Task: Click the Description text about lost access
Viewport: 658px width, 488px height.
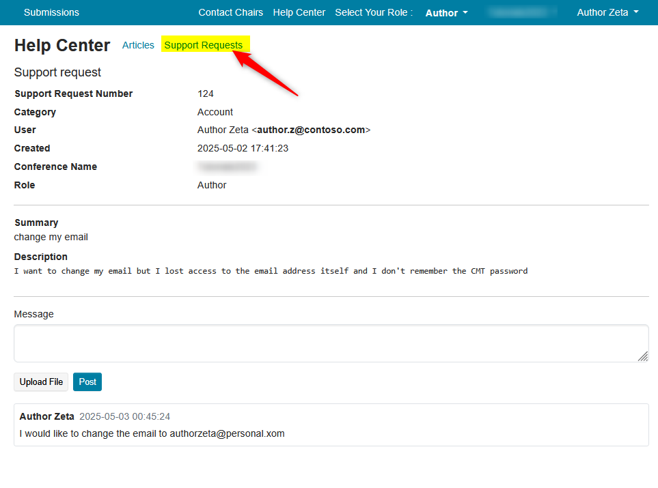Action: tap(271, 271)
